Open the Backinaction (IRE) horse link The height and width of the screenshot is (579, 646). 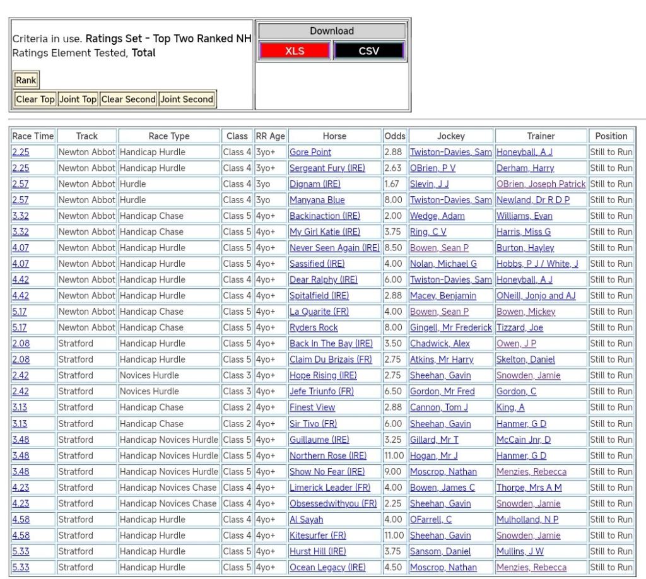click(325, 216)
